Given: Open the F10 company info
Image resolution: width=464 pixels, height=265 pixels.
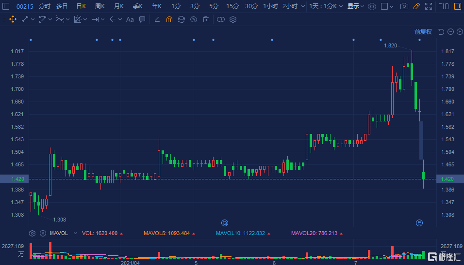Looking at the screenshot, I should (x=443, y=6).
